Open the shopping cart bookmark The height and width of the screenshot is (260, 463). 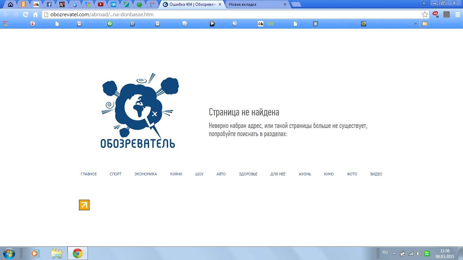133,24
